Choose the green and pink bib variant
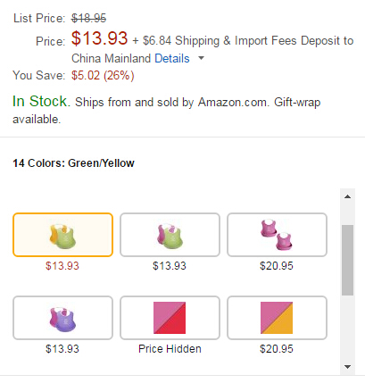365x383 pixels. point(170,235)
